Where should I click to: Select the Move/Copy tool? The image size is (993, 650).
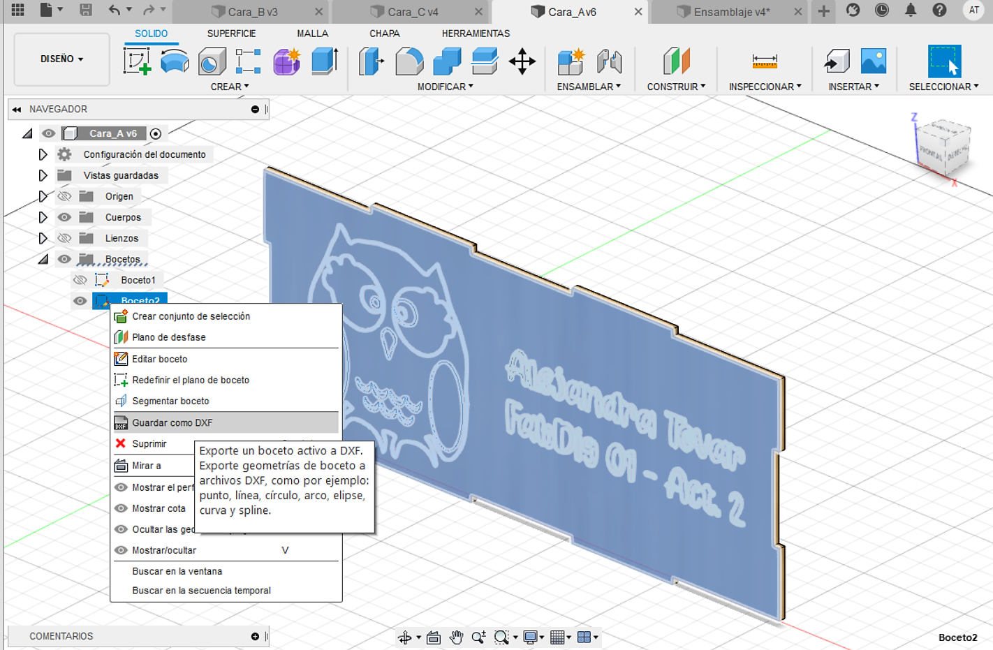pyautogui.click(x=522, y=61)
